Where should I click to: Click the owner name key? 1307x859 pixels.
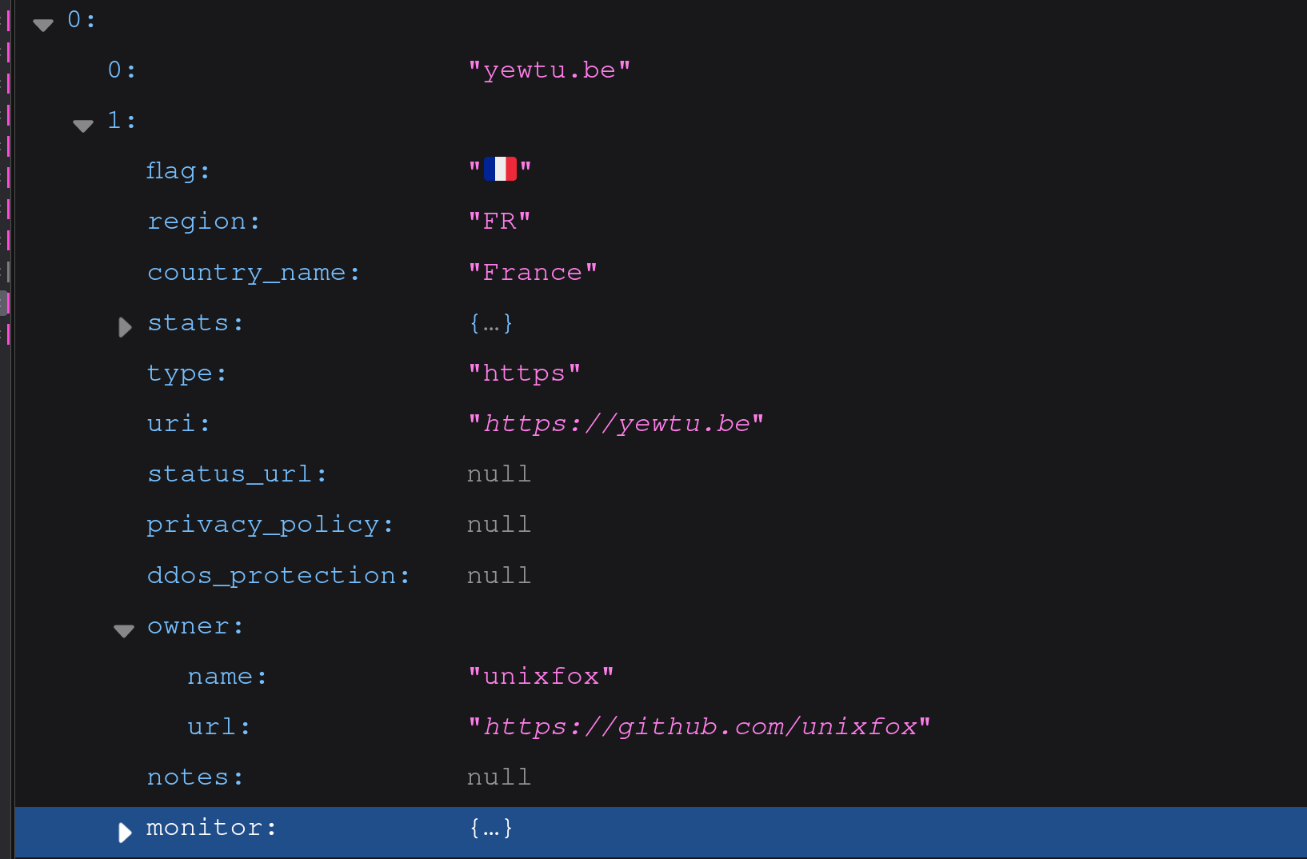227,677
